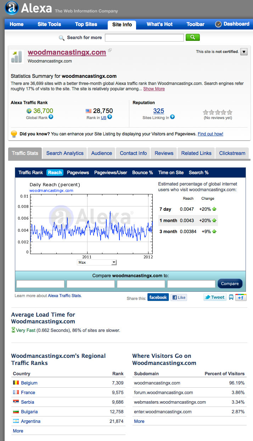Open the Max time range dropdown
Image resolution: width=253 pixels, height=441 pixels.
[x=97, y=262]
